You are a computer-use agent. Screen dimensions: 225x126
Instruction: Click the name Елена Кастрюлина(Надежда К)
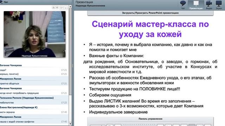(19, 107)
